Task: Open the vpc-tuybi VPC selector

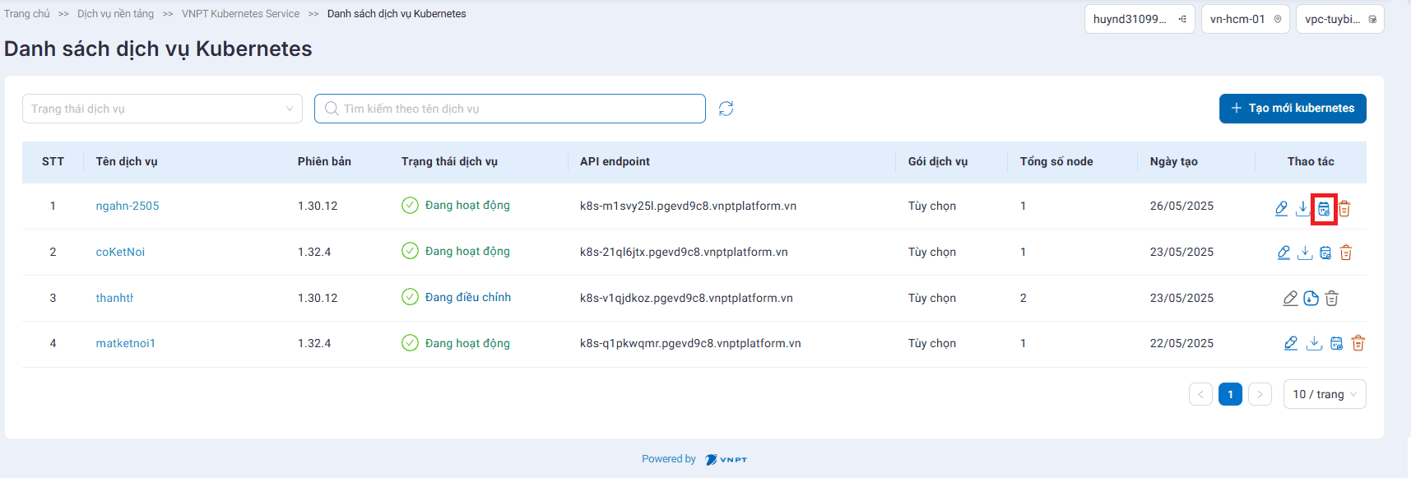Action: (x=1339, y=19)
